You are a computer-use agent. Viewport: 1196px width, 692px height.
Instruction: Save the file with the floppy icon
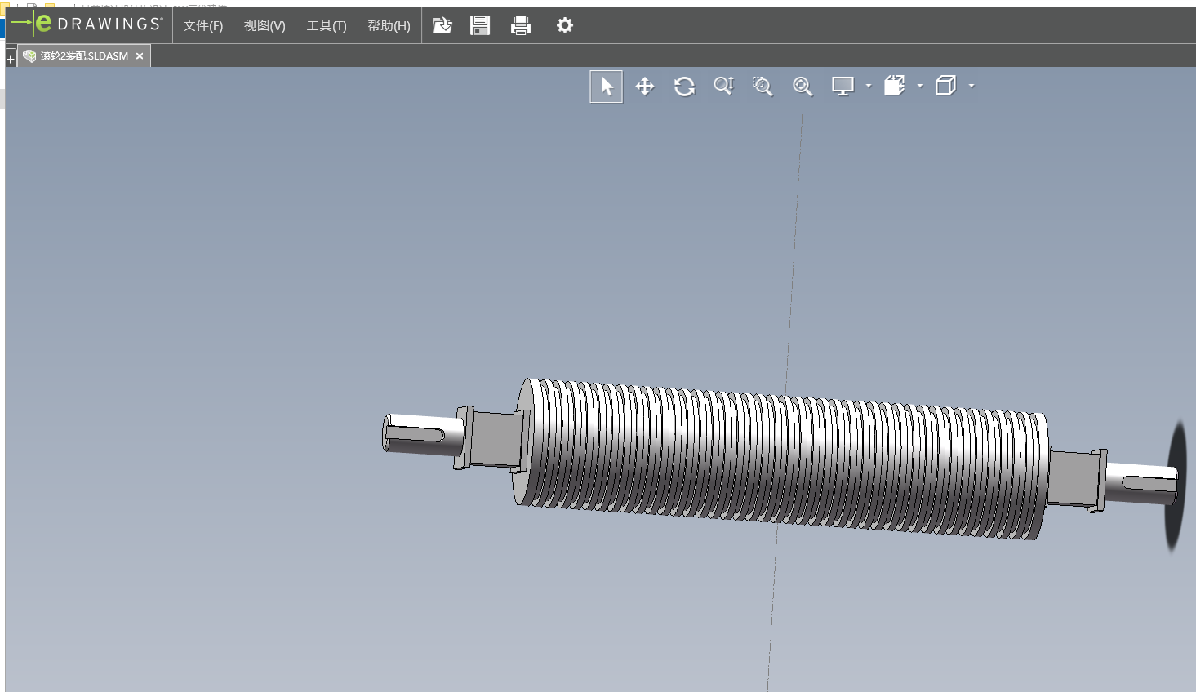(480, 26)
